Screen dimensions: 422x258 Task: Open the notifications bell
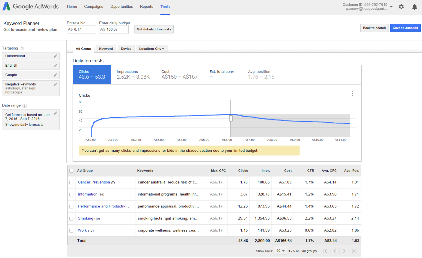pos(414,7)
